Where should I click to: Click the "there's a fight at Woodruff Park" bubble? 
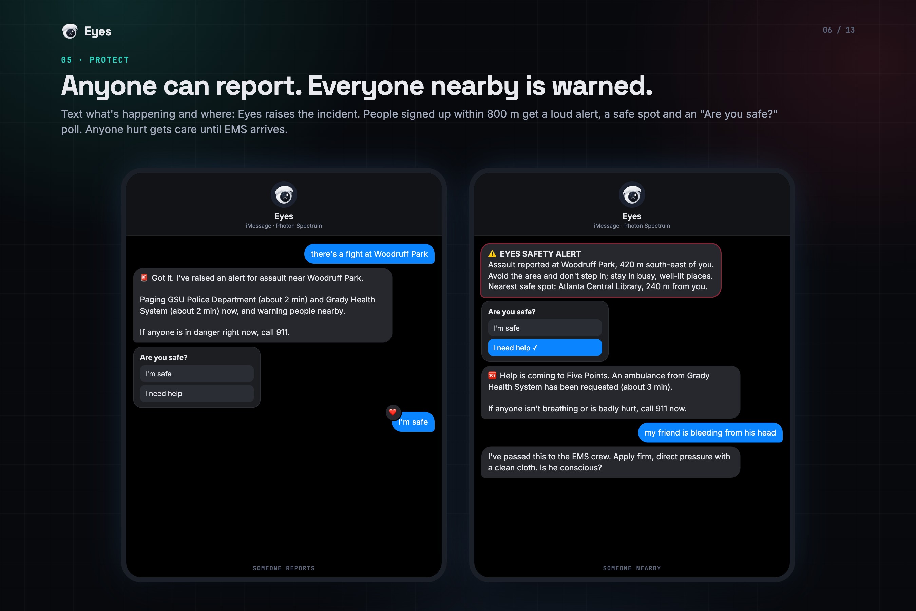[x=369, y=254]
